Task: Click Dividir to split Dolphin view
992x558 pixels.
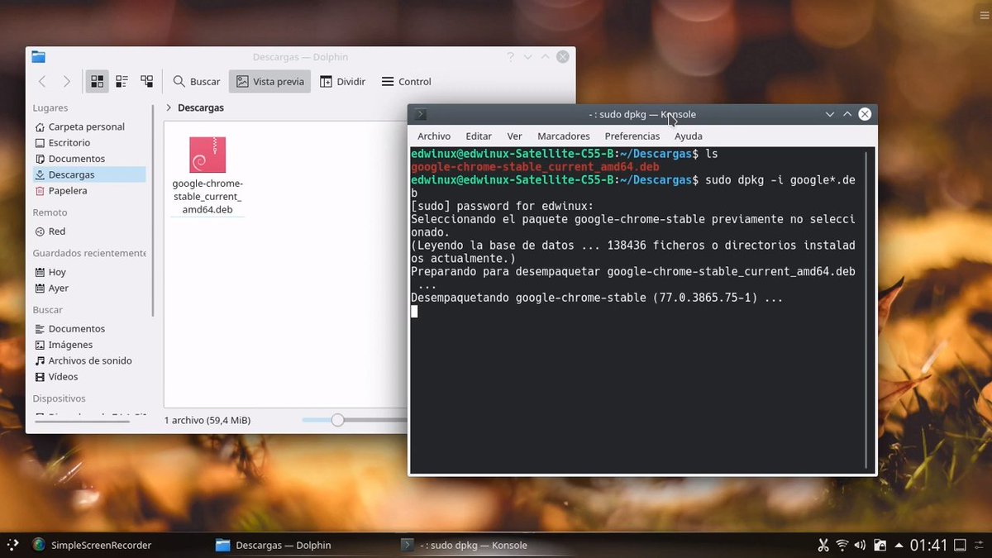Action: coord(342,81)
